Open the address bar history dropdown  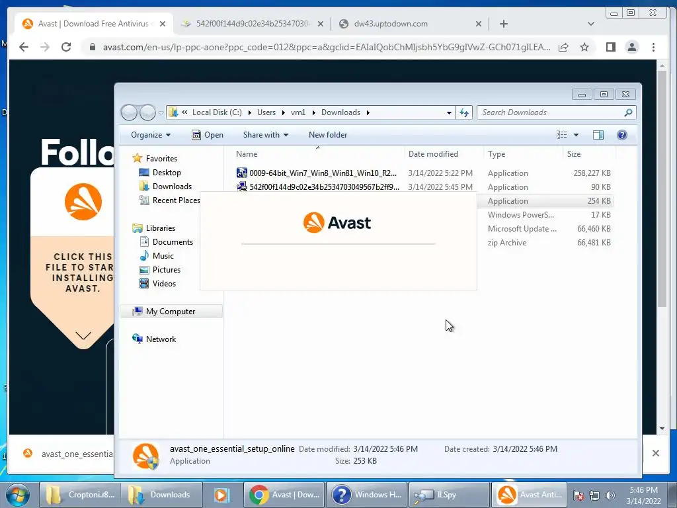[x=449, y=112]
